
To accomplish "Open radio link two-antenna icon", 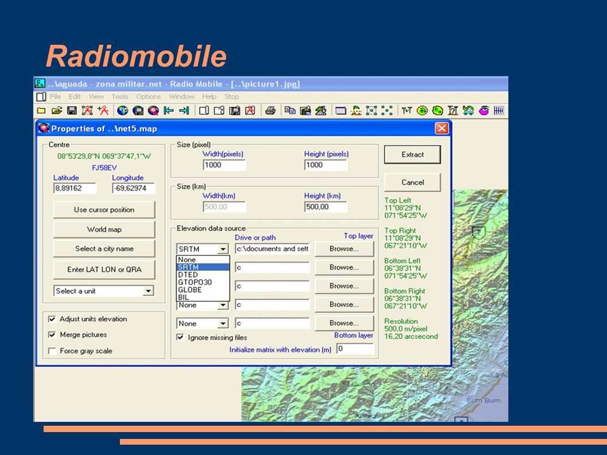I will tap(406, 111).
